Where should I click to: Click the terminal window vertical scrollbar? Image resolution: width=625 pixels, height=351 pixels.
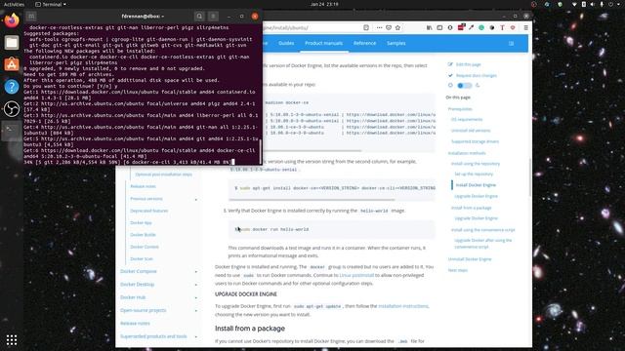(261, 151)
